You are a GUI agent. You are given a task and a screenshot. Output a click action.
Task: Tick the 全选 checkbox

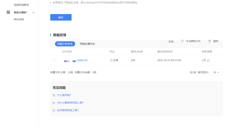(165, 42)
